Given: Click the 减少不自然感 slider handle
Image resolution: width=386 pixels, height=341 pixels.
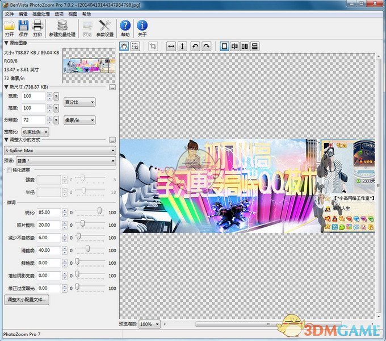Looking at the screenshot, I should [x=78, y=236].
